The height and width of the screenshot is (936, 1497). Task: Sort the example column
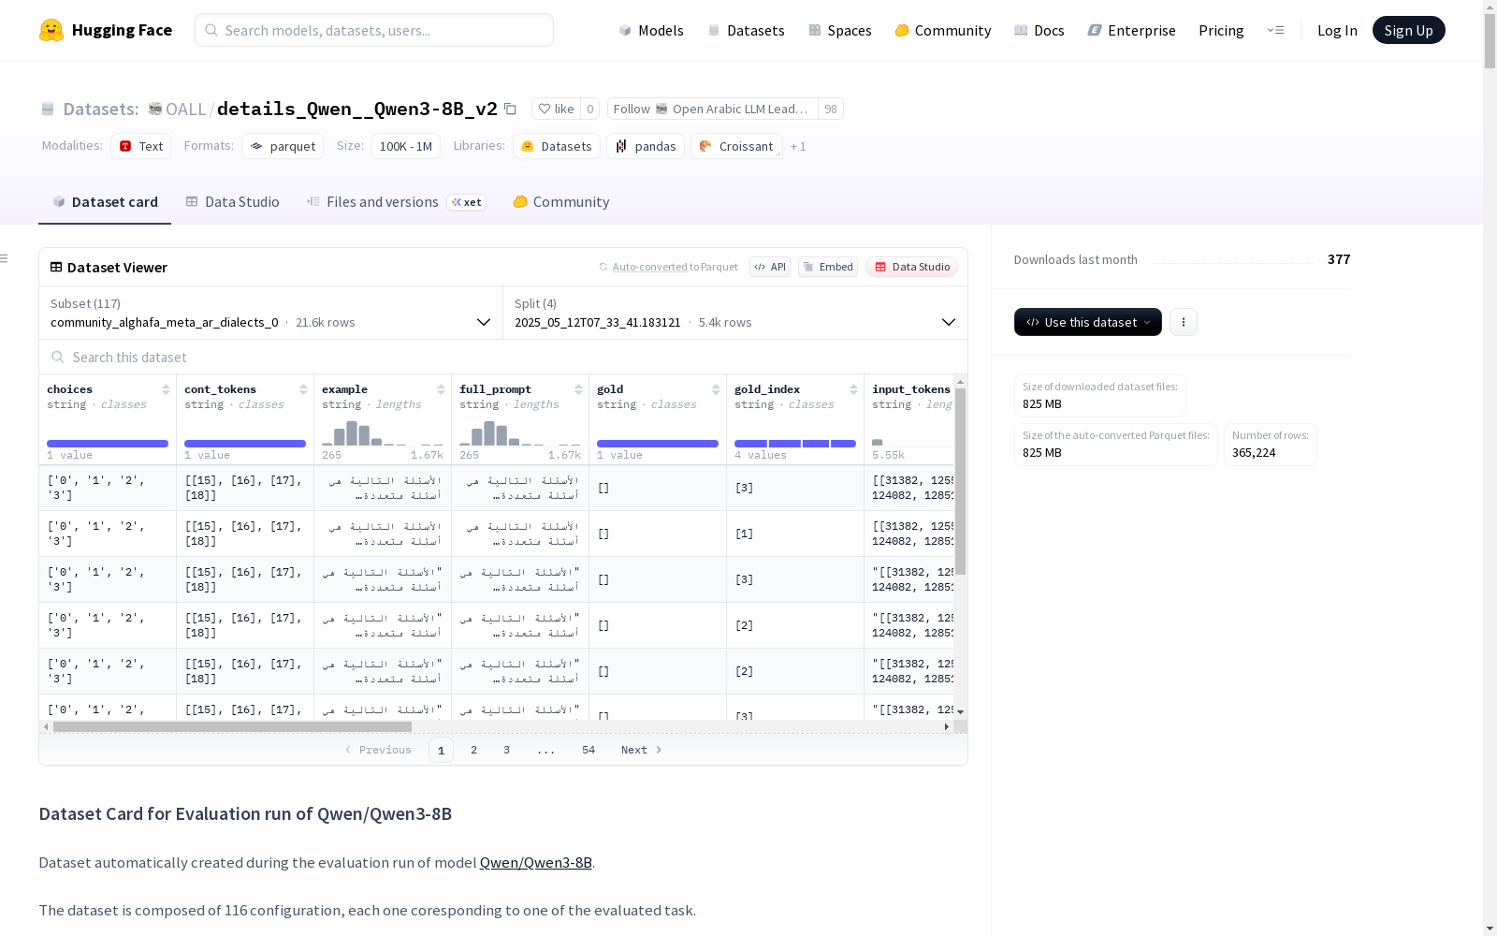441,389
